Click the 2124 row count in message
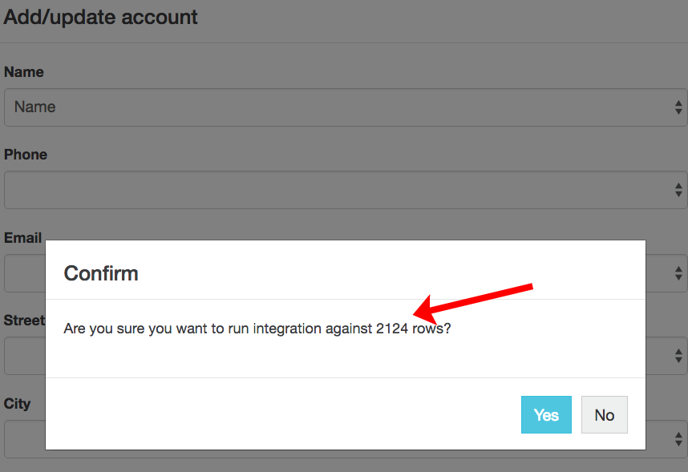The height and width of the screenshot is (472, 688). (x=392, y=329)
